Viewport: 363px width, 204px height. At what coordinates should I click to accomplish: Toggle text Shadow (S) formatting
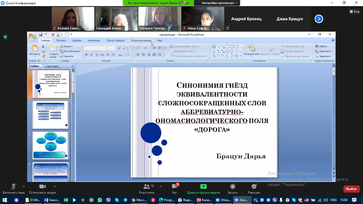[x=108, y=54]
